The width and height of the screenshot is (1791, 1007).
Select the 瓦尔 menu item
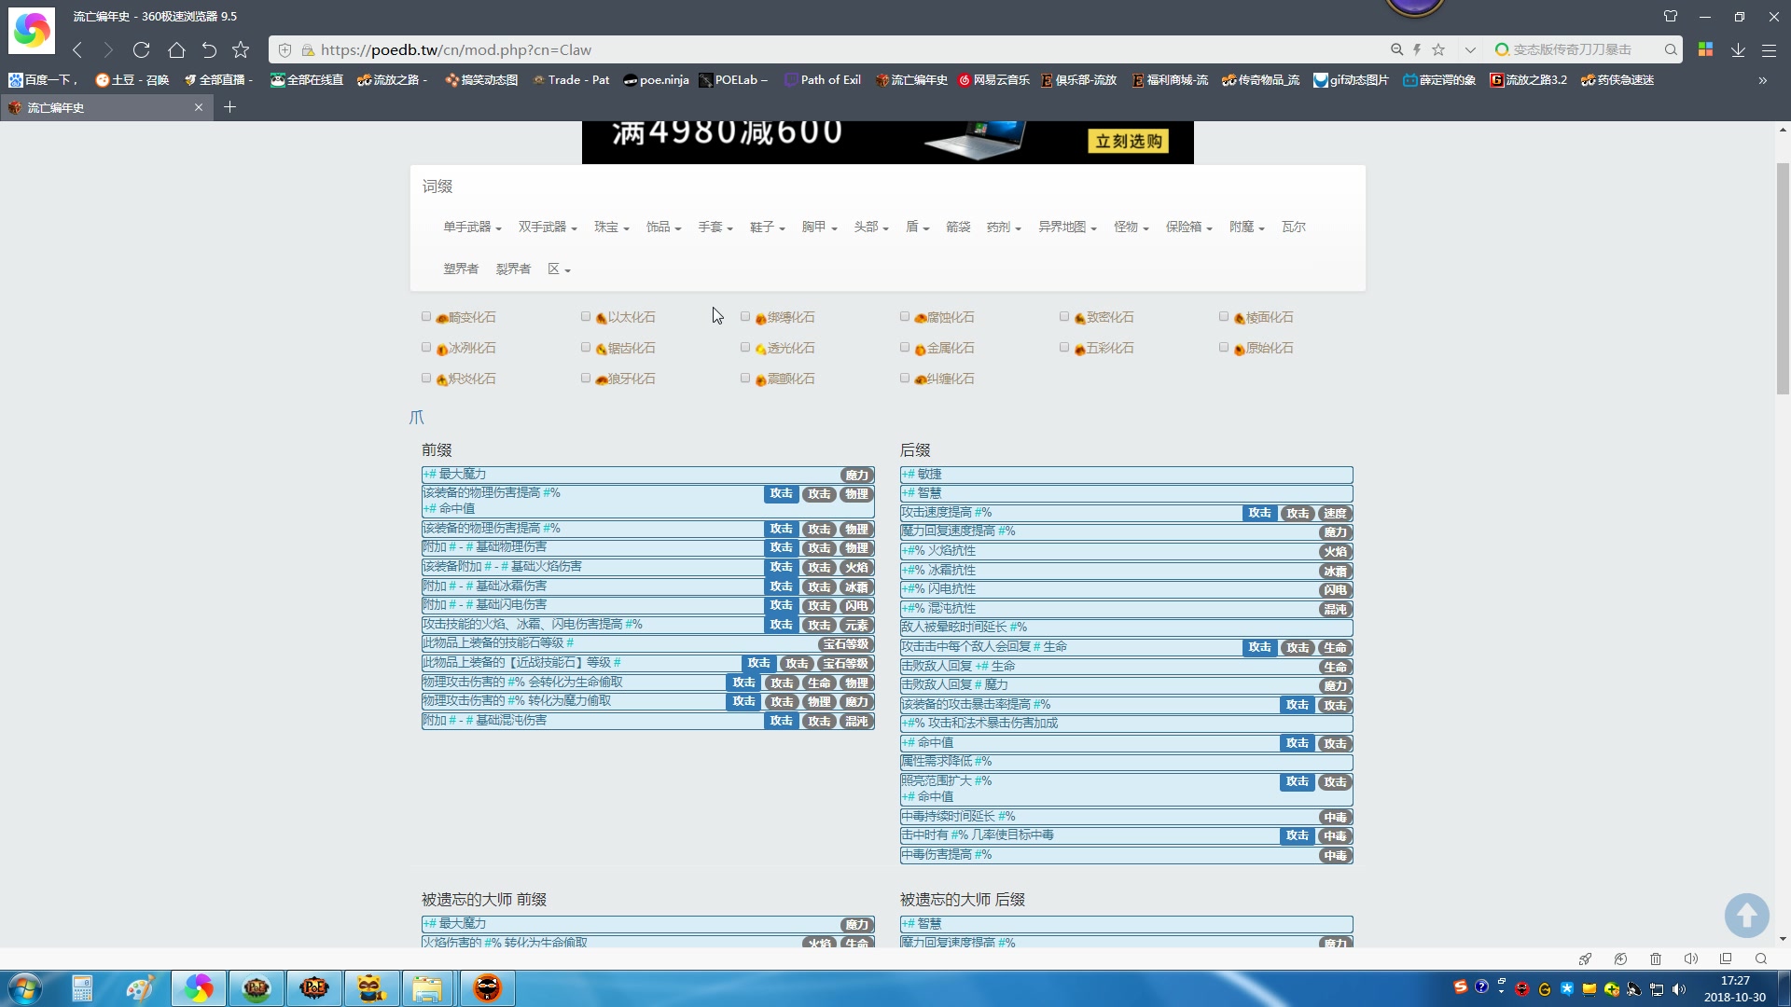(x=1294, y=227)
